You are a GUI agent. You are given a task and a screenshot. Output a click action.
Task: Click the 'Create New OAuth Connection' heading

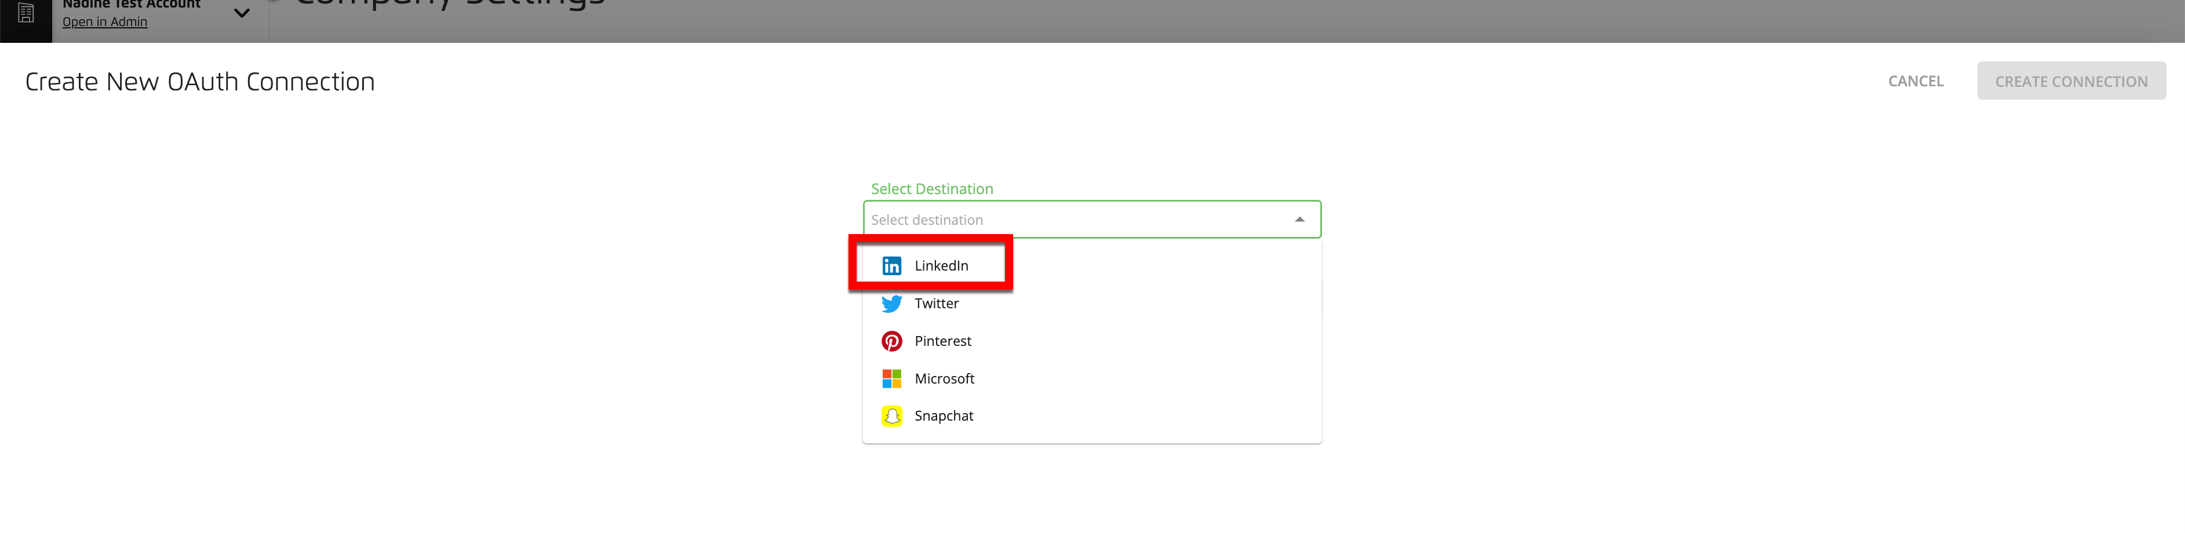tap(200, 81)
